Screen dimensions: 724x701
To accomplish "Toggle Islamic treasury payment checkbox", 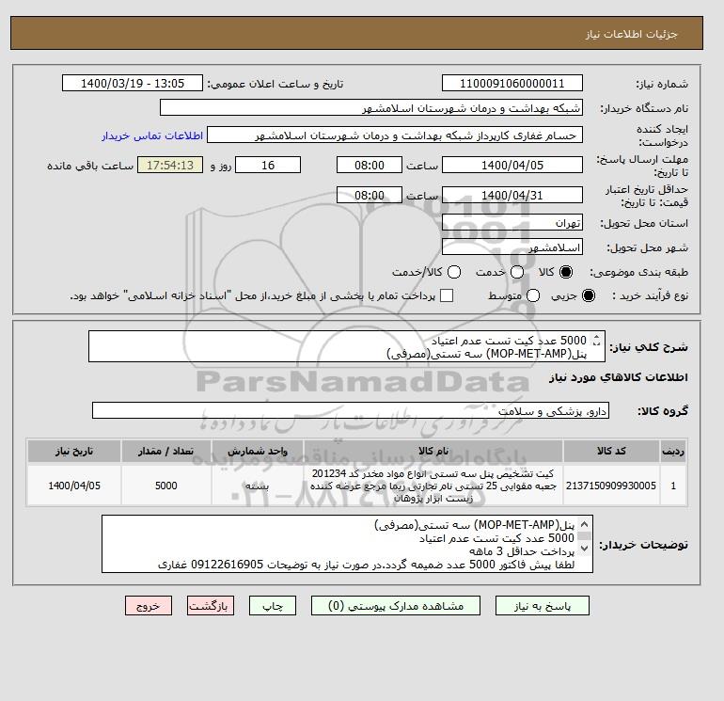I will [x=447, y=295].
